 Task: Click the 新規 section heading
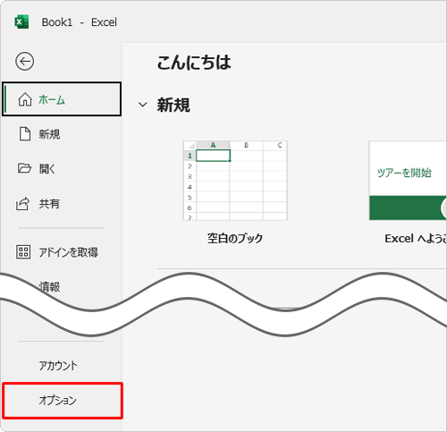click(173, 105)
